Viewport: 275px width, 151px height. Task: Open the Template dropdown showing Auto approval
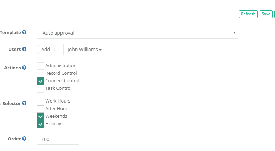pyautogui.click(x=137, y=33)
